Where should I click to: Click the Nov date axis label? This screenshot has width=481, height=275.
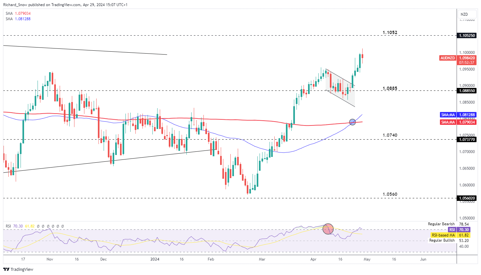pos(50,259)
